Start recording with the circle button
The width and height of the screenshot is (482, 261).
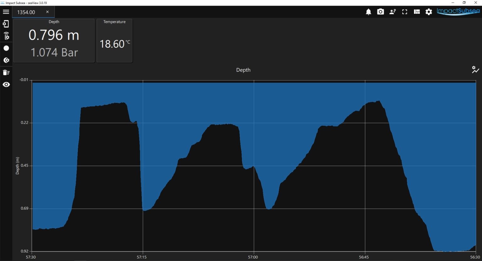tap(6, 48)
